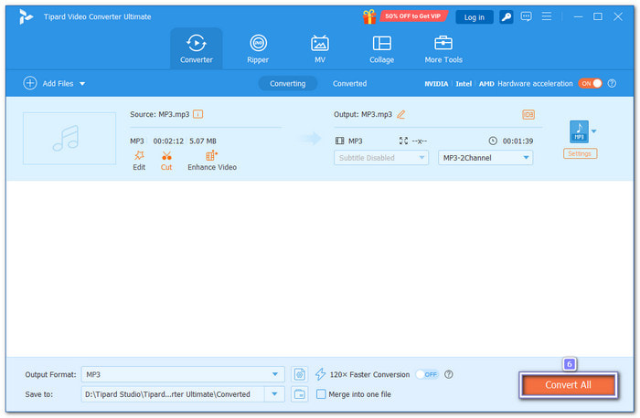Screen dimensions: 640x418
Task: Expand the Output Format dropdown
Action: tap(276, 374)
